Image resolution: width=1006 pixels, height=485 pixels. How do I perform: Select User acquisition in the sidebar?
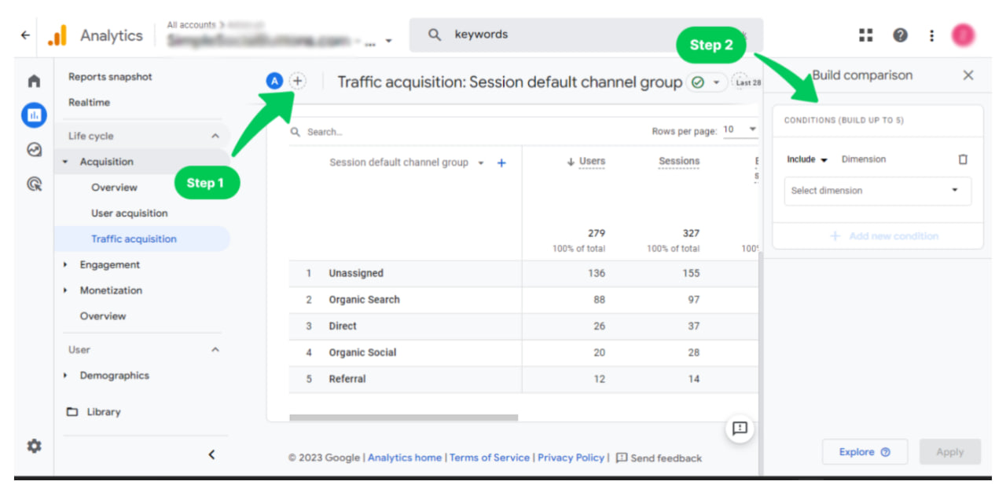[x=131, y=213]
